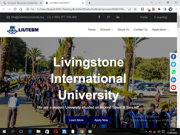This screenshot has width=180, height=135.
Task: Bookmark this page with star icon
Action: click(x=135, y=9)
